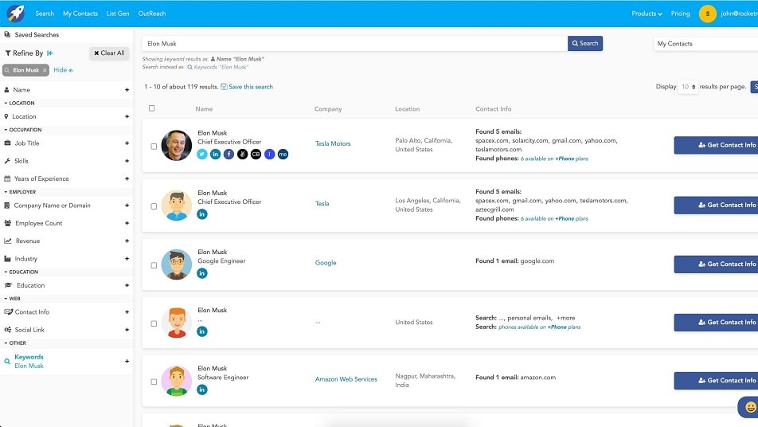Get Contact Info for Tesla Motors Elon Musk
This screenshot has height=427, width=758.
click(716, 145)
